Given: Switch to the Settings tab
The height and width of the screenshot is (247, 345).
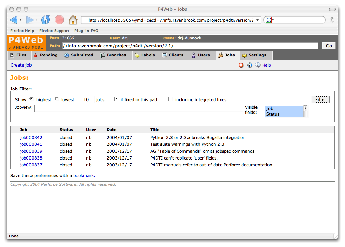Looking at the screenshot, I should pos(256,55).
